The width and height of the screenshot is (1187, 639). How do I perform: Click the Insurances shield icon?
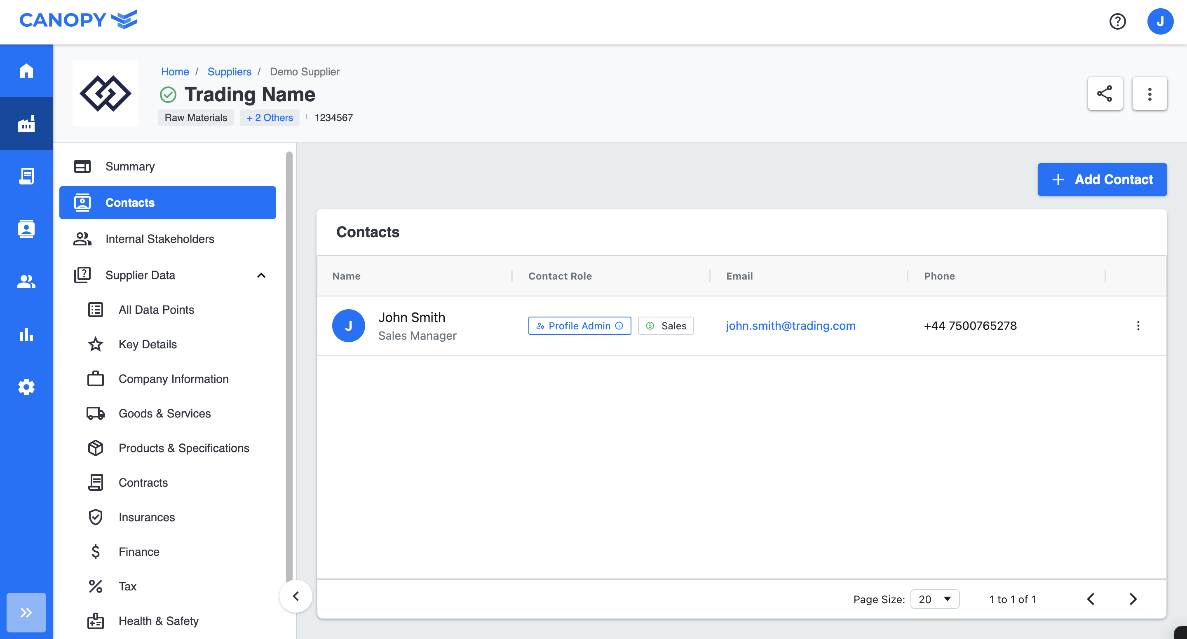[95, 517]
